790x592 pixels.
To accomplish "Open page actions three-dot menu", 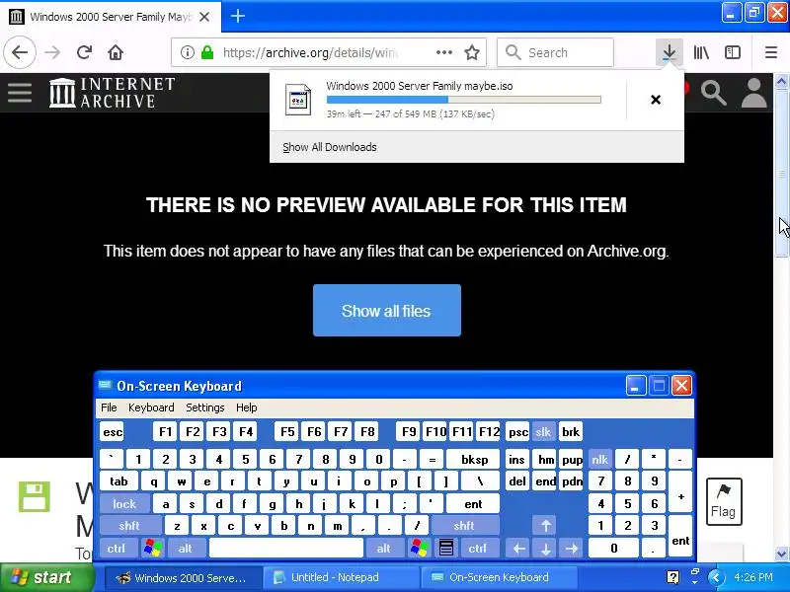I will pos(443,52).
